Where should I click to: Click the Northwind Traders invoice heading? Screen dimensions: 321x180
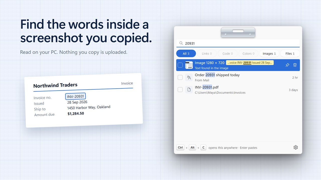[x=55, y=85]
